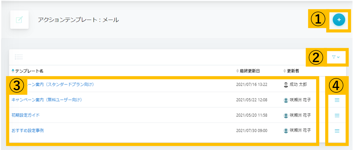Click 咲瀬洲 花子 name in おすすめ設定事例 row
353x150 pixels.
300,131
